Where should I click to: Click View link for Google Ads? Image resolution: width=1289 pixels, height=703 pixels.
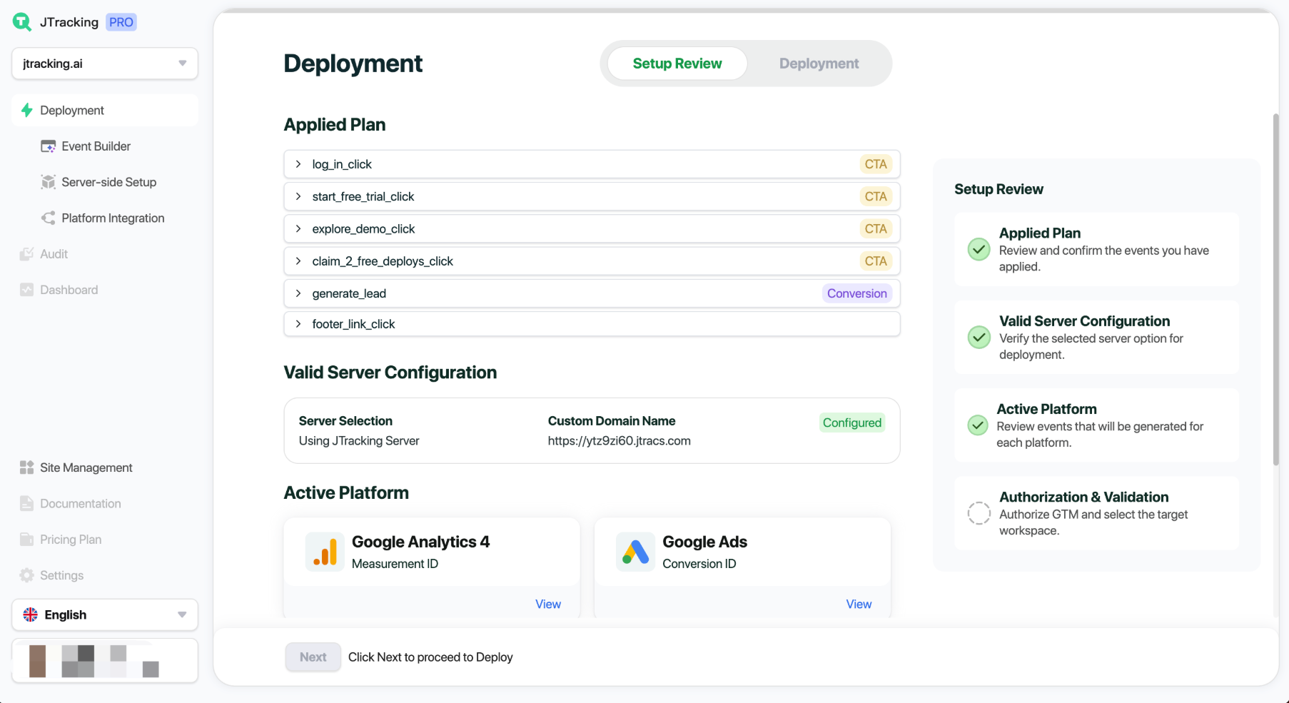(859, 604)
